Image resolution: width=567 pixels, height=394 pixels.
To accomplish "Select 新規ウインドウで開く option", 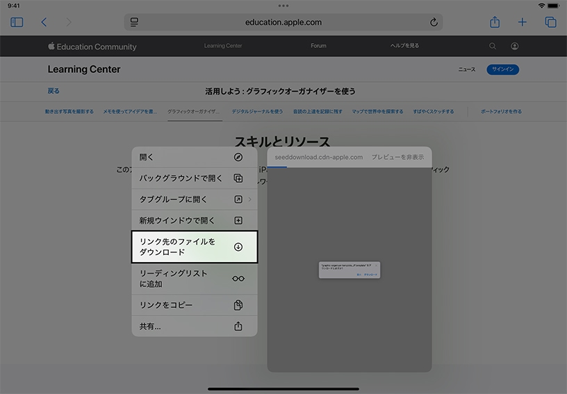I will pos(195,221).
